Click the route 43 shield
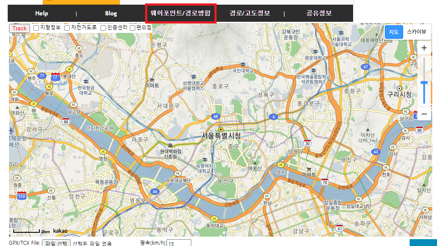Viewport: 437px width, 246px height. [376, 152]
